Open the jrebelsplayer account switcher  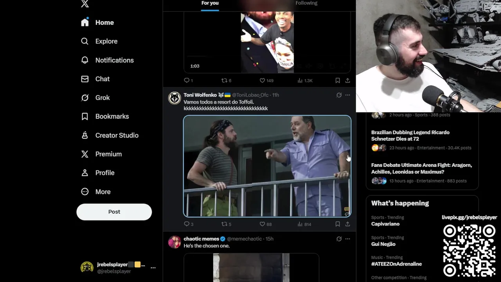[118, 268]
